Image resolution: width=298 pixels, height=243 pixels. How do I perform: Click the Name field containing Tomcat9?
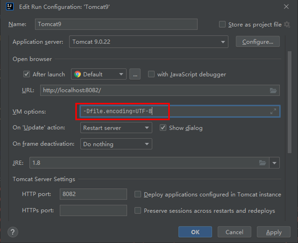coord(116,24)
